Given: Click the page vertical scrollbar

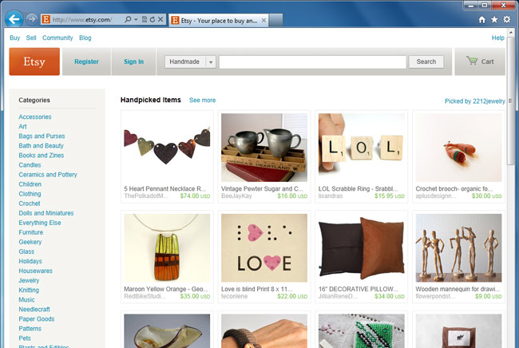Looking at the screenshot, I should (x=512, y=200).
